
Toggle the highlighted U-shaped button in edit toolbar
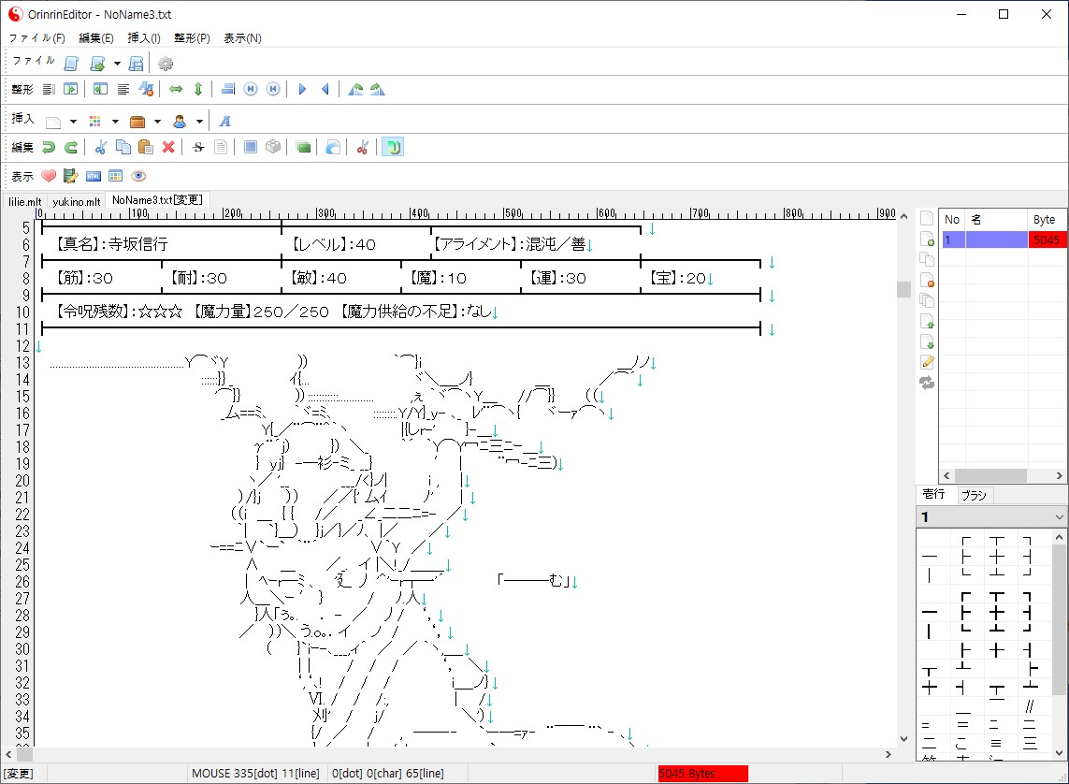[393, 147]
